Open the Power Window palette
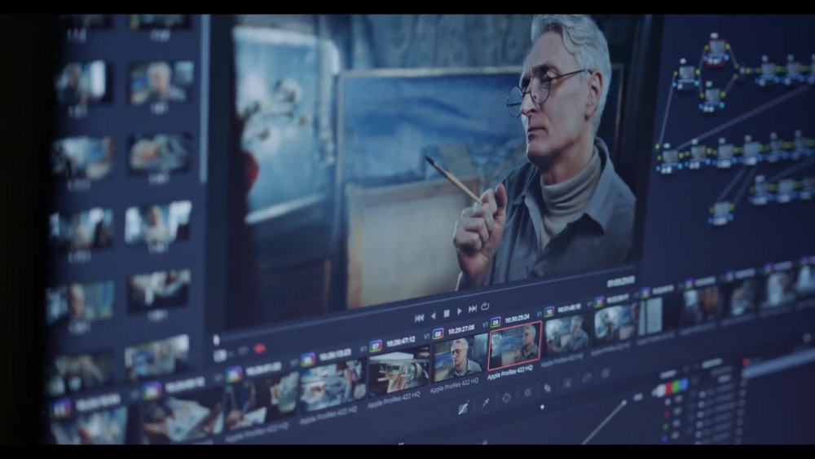Viewport: 815px width, 459px height. click(507, 398)
